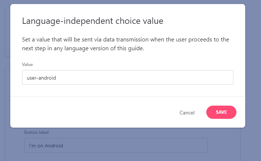This screenshot has width=261, height=161.
Task: Click the "Language-independent choice value" dialog title
Action: tap(93, 21)
